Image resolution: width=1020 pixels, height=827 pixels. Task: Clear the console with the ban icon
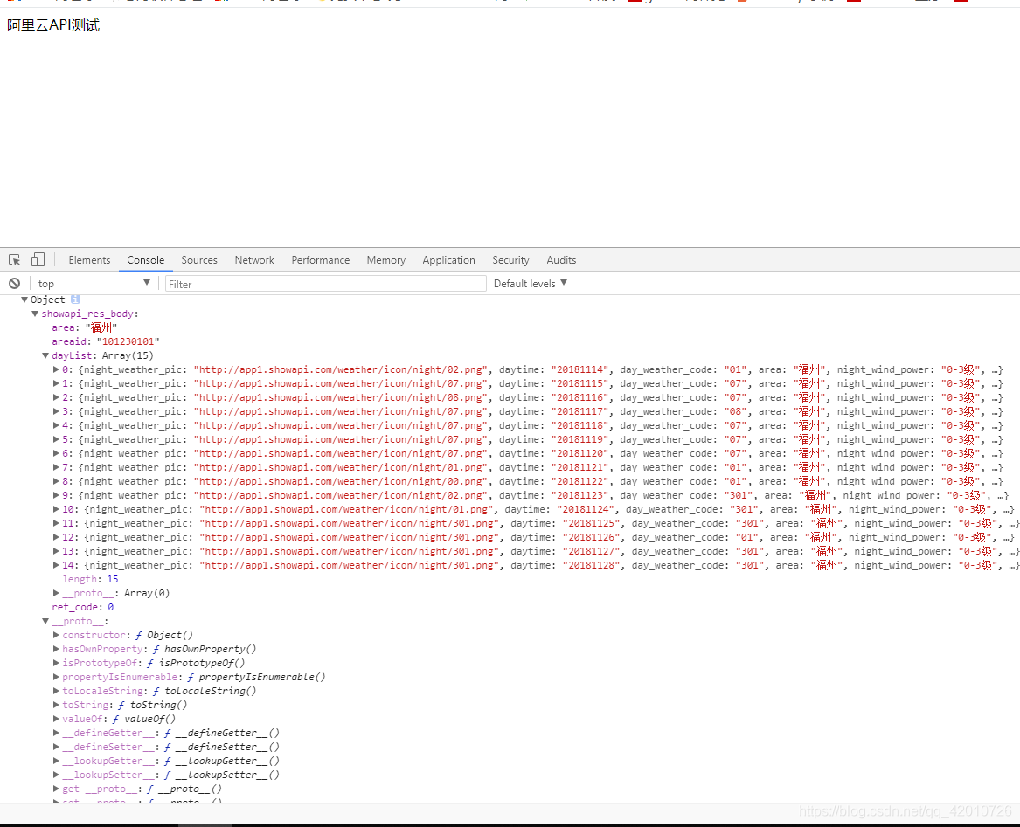(x=14, y=284)
